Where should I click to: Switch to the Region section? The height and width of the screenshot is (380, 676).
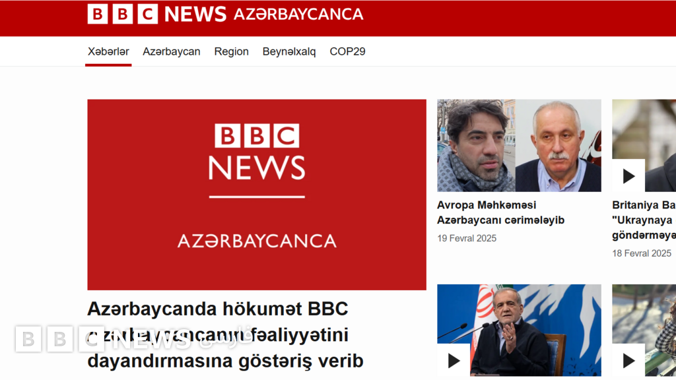click(x=231, y=51)
